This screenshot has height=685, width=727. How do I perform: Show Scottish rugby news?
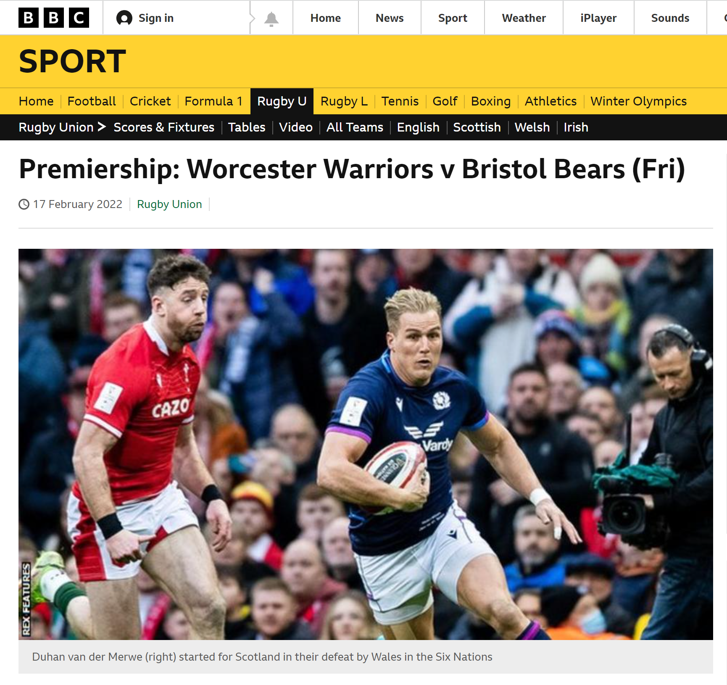click(477, 127)
